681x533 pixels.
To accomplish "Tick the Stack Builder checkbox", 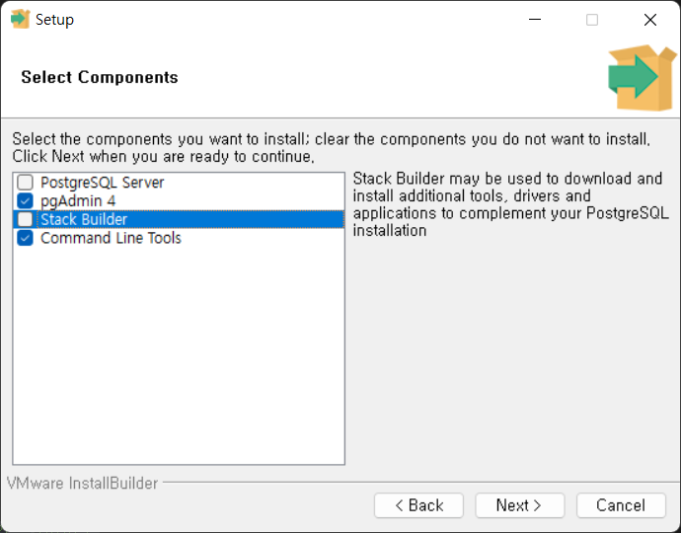I will point(26,219).
